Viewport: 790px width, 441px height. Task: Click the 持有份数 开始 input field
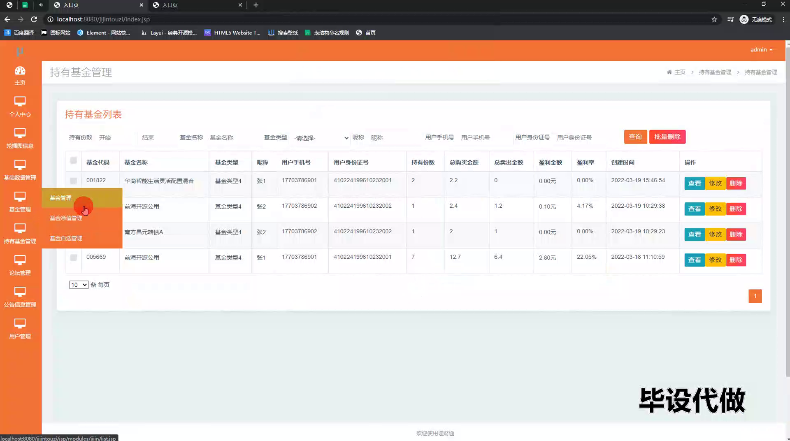(116, 137)
